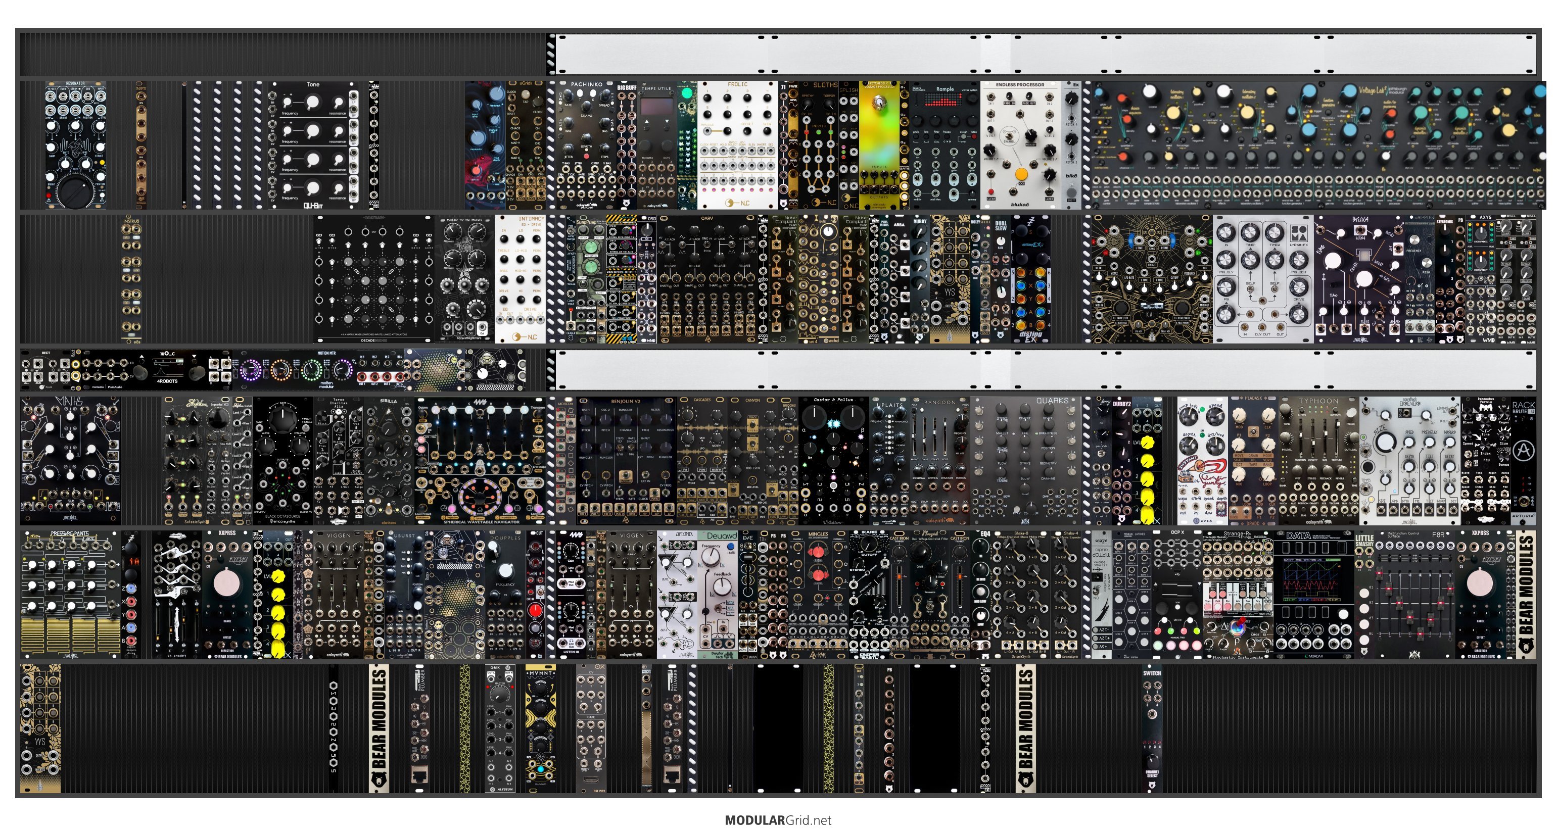
Task: Select the Rample sampler module
Action: [944, 145]
